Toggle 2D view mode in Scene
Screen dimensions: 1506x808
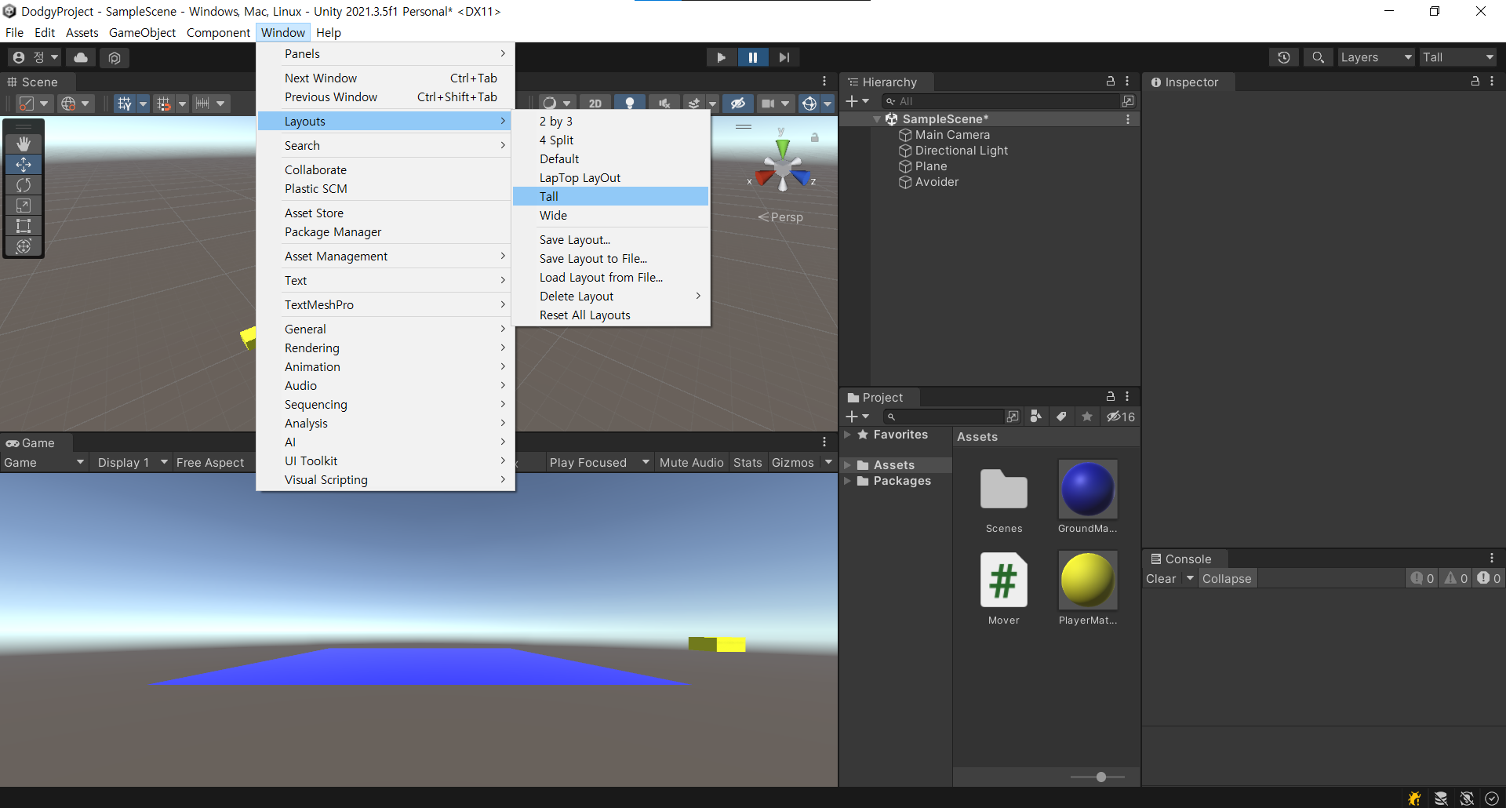[x=595, y=104]
